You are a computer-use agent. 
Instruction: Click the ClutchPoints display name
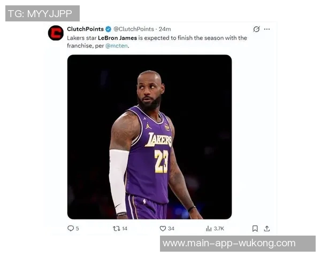pos(85,29)
